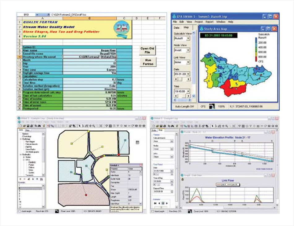Click the Date scrollbar under the Swmm5_Runoff date field
Image resolution: width=294 pixels, height=226 pixels.
click(x=182, y=79)
